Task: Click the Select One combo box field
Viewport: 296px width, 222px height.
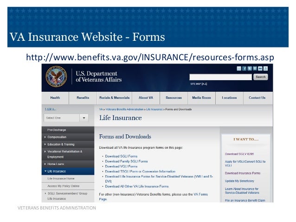Action: pos(66,118)
